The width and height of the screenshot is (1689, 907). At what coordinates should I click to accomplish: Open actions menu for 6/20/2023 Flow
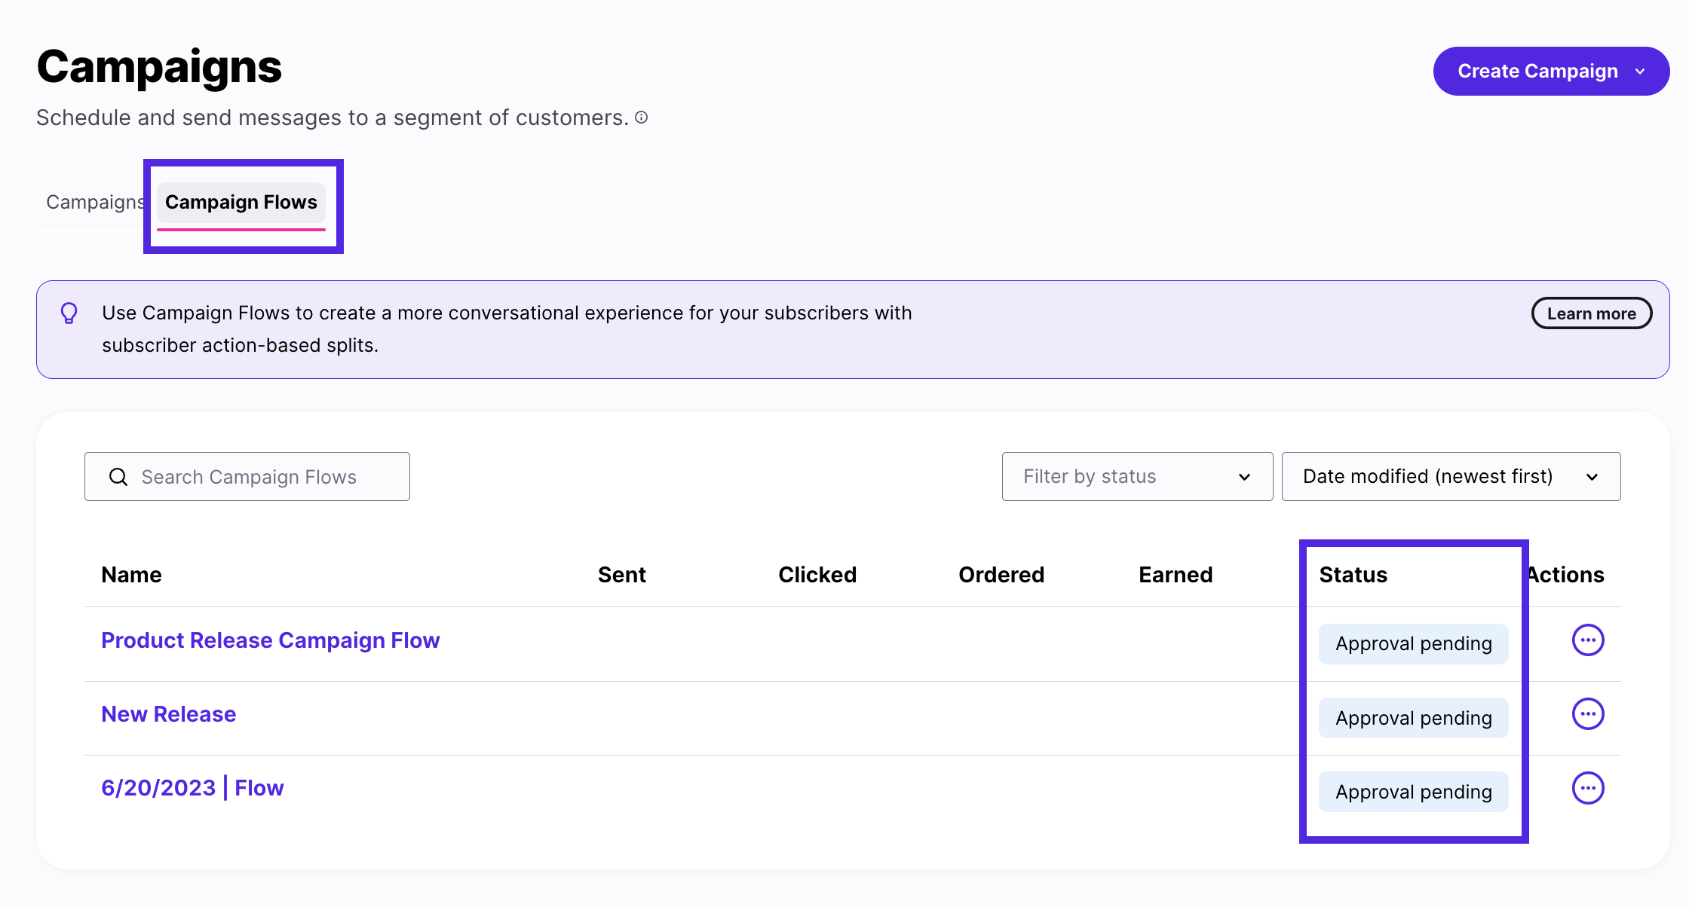point(1588,787)
